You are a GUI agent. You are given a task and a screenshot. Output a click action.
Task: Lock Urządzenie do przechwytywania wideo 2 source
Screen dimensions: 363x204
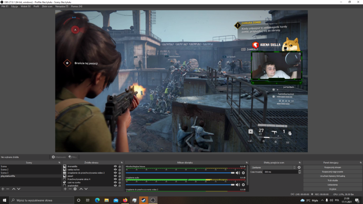(120, 173)
